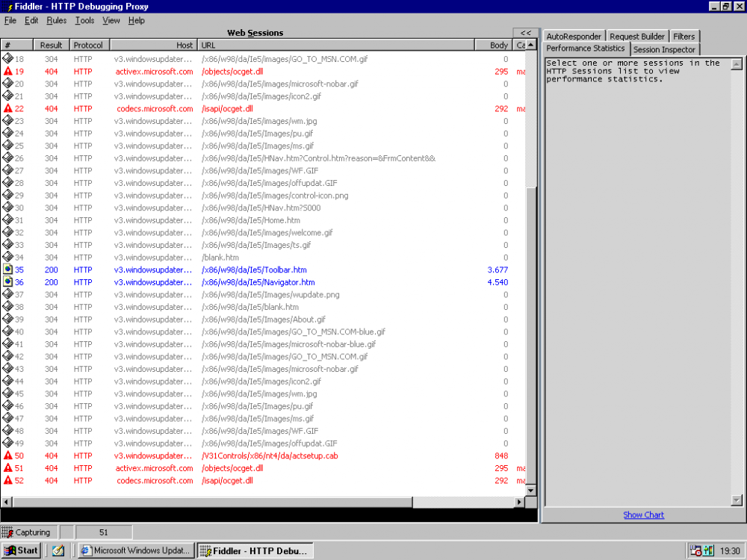The width and height of the screenshot is (747, 560).
Task: Sort sessions by the Result column header
Action: pos(51,45)
